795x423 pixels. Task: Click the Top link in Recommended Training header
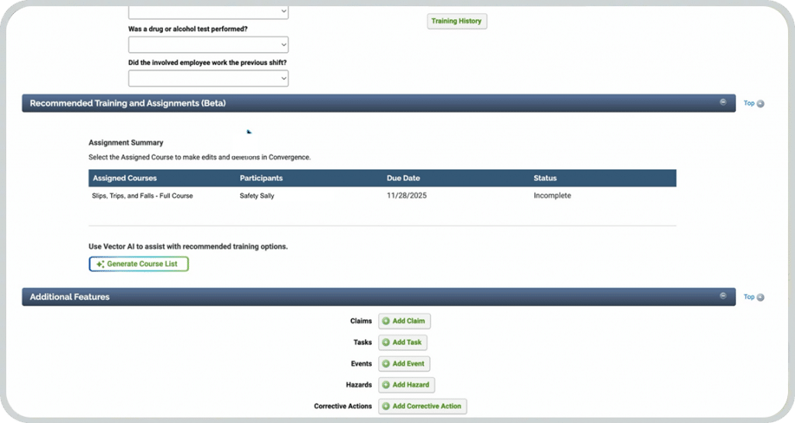748,103
